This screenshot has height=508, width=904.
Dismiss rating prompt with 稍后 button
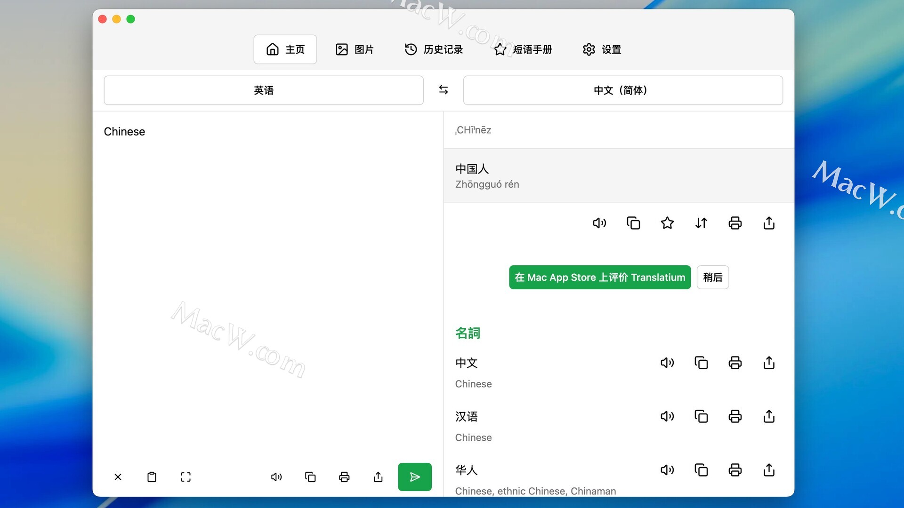(x=712, y=277)
